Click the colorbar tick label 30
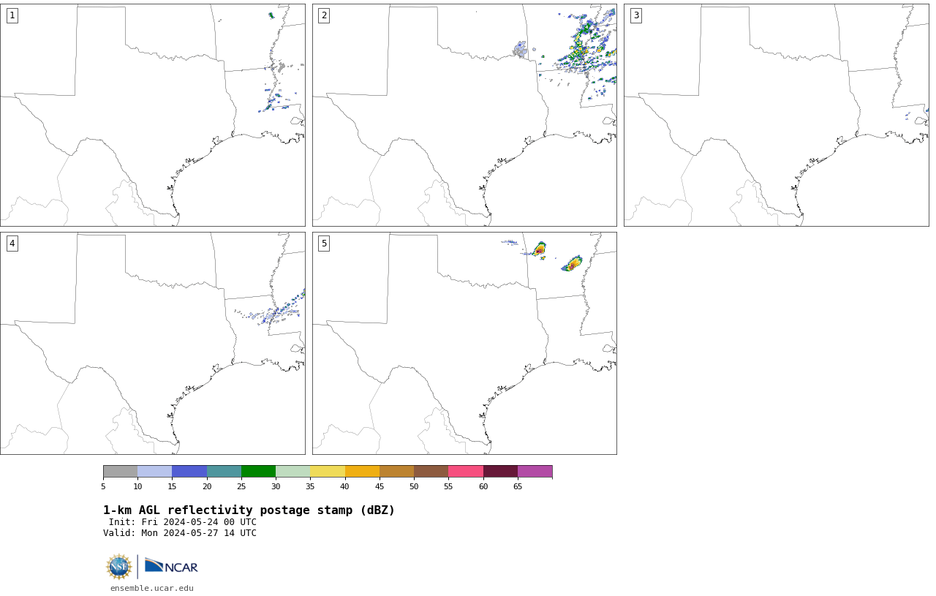 (x=276, y=486)
